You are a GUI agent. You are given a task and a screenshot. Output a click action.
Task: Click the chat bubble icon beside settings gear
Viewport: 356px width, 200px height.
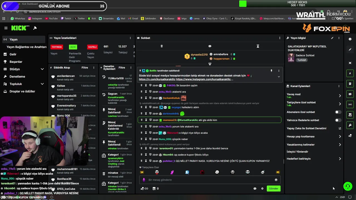255,189
